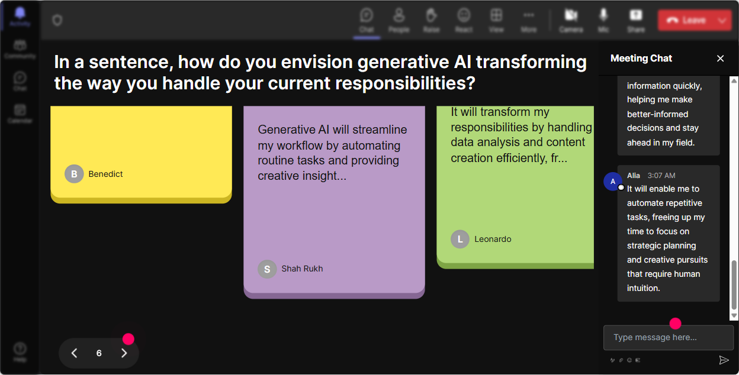Go to the next slide arrow
Viewport: 739px width, 375px height.
[x=124, y=353]
